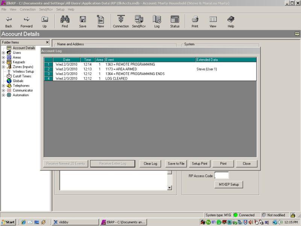Expand the Keypads tree node
Screen dimensions: 301x226
3,62
